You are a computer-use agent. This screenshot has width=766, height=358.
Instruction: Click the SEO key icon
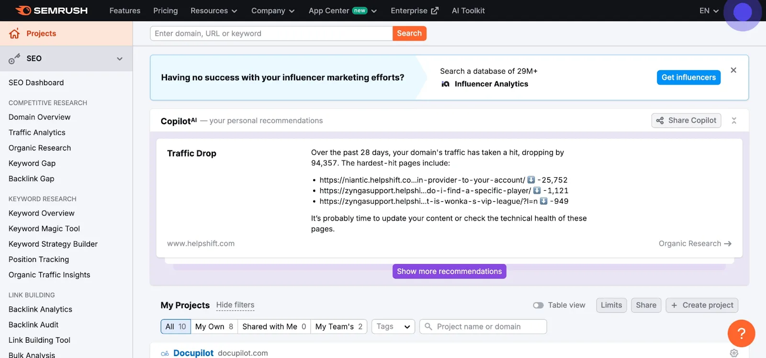point(14,59)
